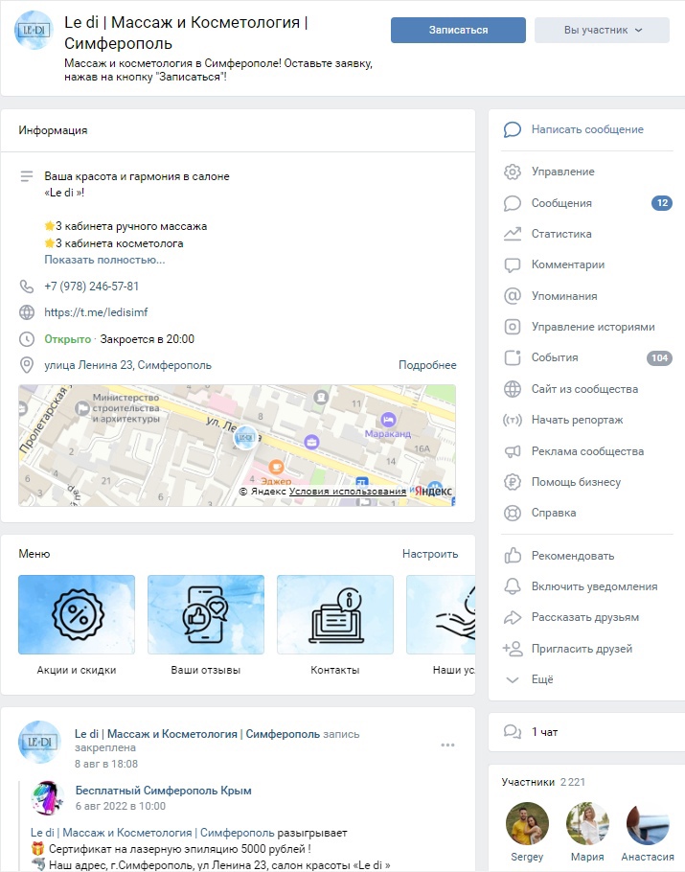Open the Управление историями camera icon
This screenshot has height=872, width=685.
(513, 327)
